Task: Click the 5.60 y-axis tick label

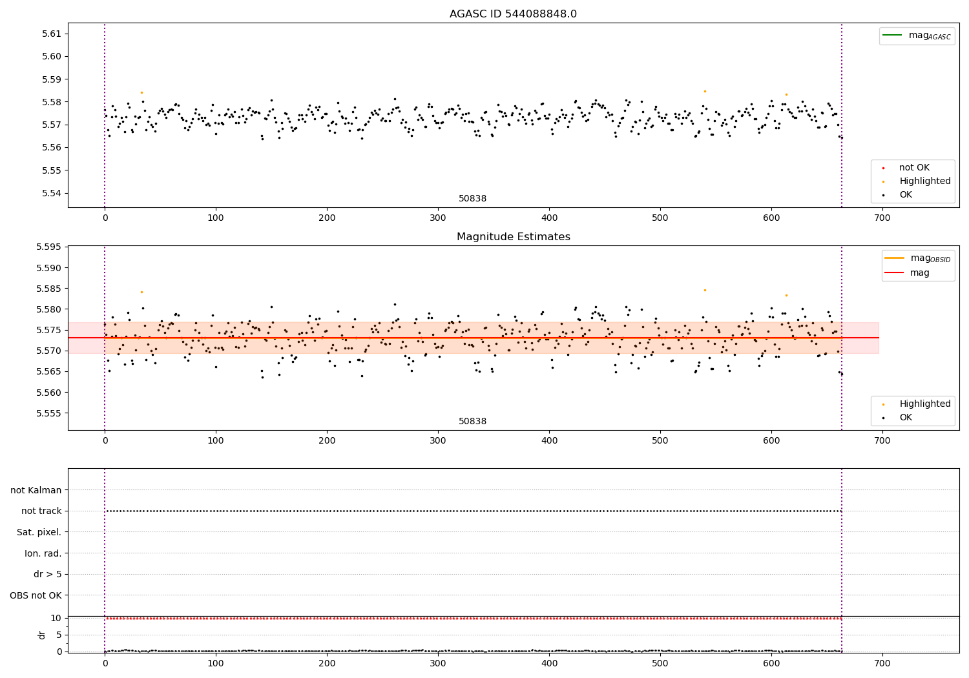Action: tap(52, 56)
